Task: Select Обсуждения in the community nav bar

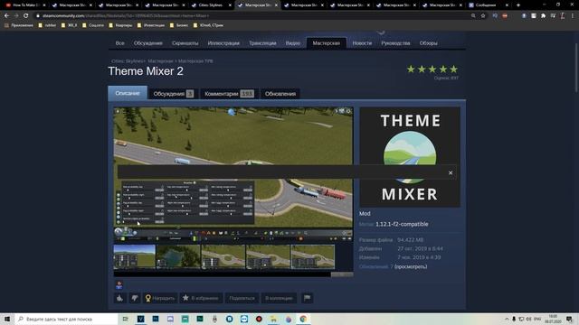Action: [x=148, y=43]
